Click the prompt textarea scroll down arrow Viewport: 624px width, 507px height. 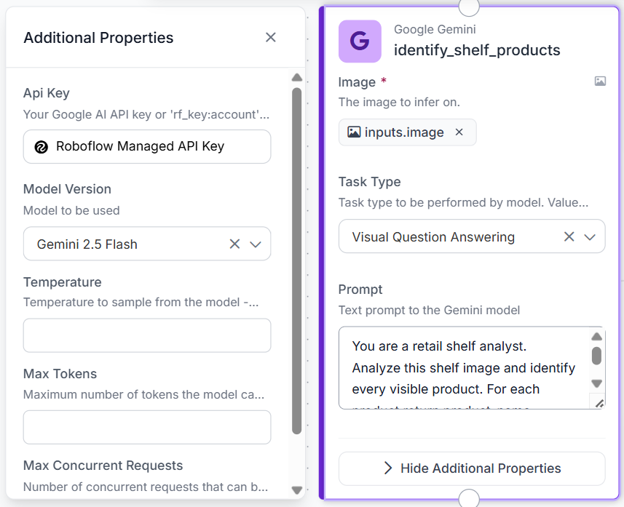596,383
